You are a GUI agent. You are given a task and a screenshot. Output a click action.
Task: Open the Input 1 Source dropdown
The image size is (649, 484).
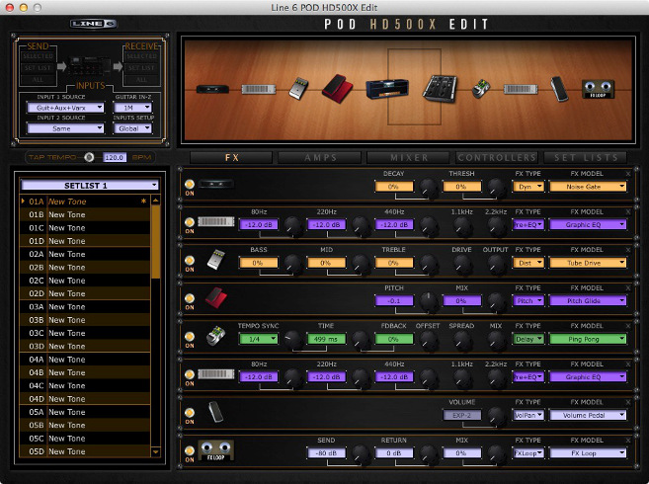(x=65, y=108)
